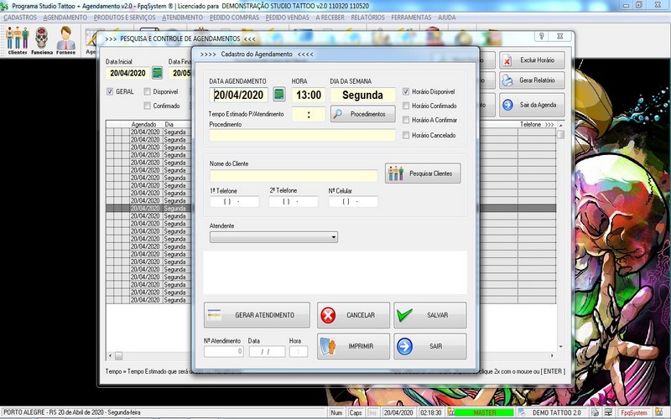The width and height of the screenshot is (671, 419).
Task: Open the AJUDA menu
Action: pos(447,18)
